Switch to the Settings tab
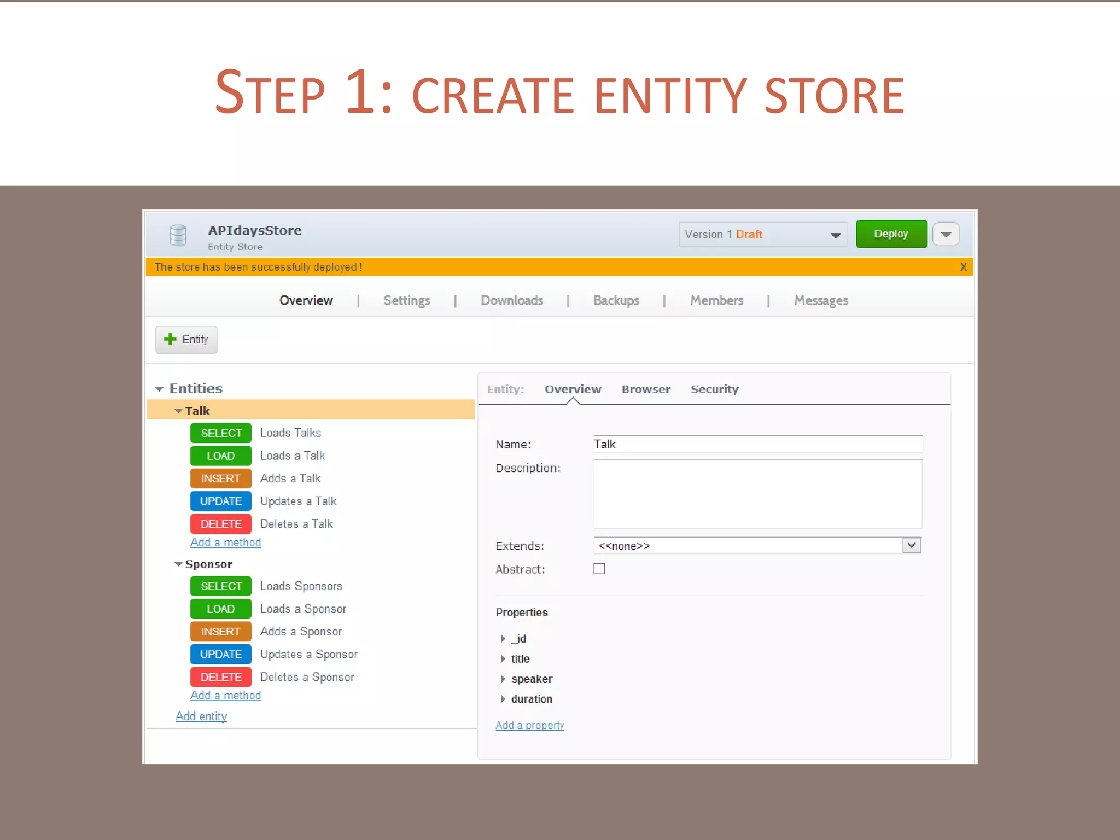The image size is (1120, 840). [x=406, y=301]
